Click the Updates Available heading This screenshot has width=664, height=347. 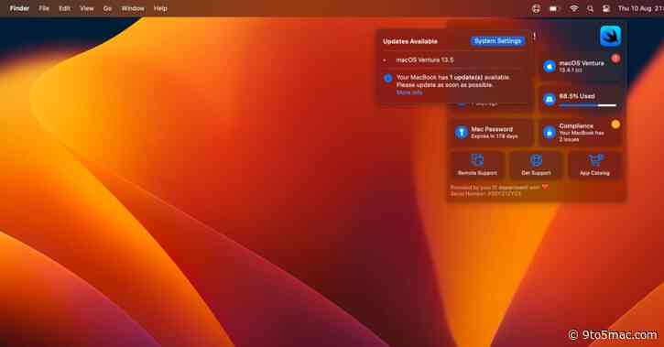click(x=410, y=41)
